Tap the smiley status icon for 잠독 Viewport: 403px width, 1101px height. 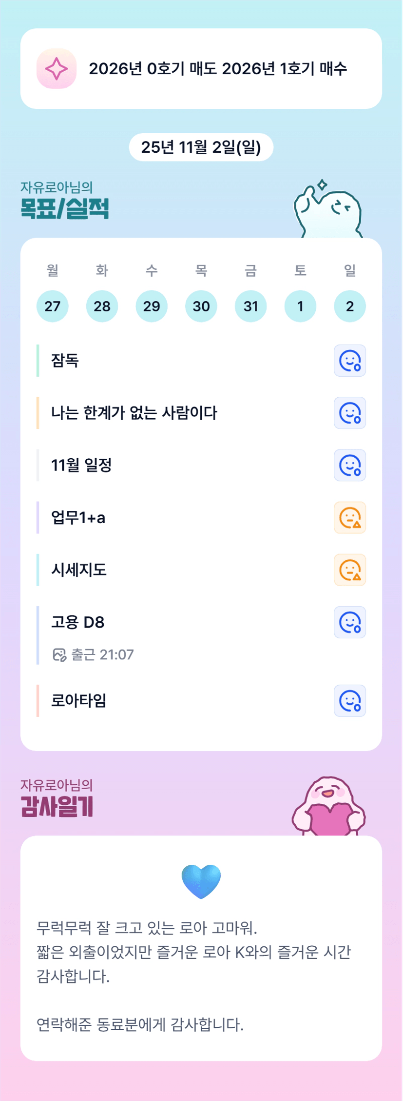[x=349, y=361]
